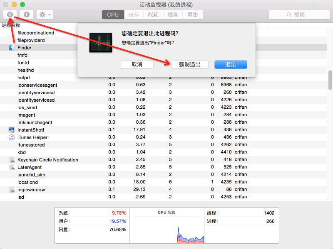The height and width of the screenshot is (249, 333).
Task: Click the 搜索 search field
Action: [x=299, y=15]
